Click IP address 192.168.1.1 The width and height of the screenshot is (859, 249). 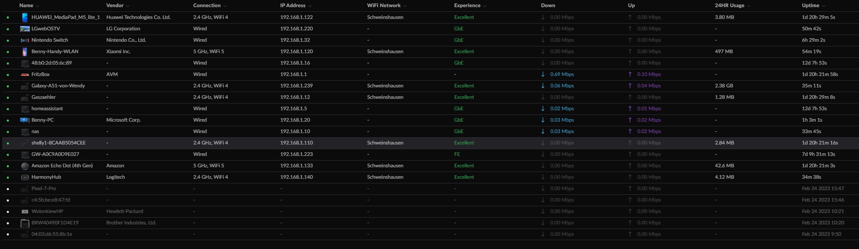[294, 74]
